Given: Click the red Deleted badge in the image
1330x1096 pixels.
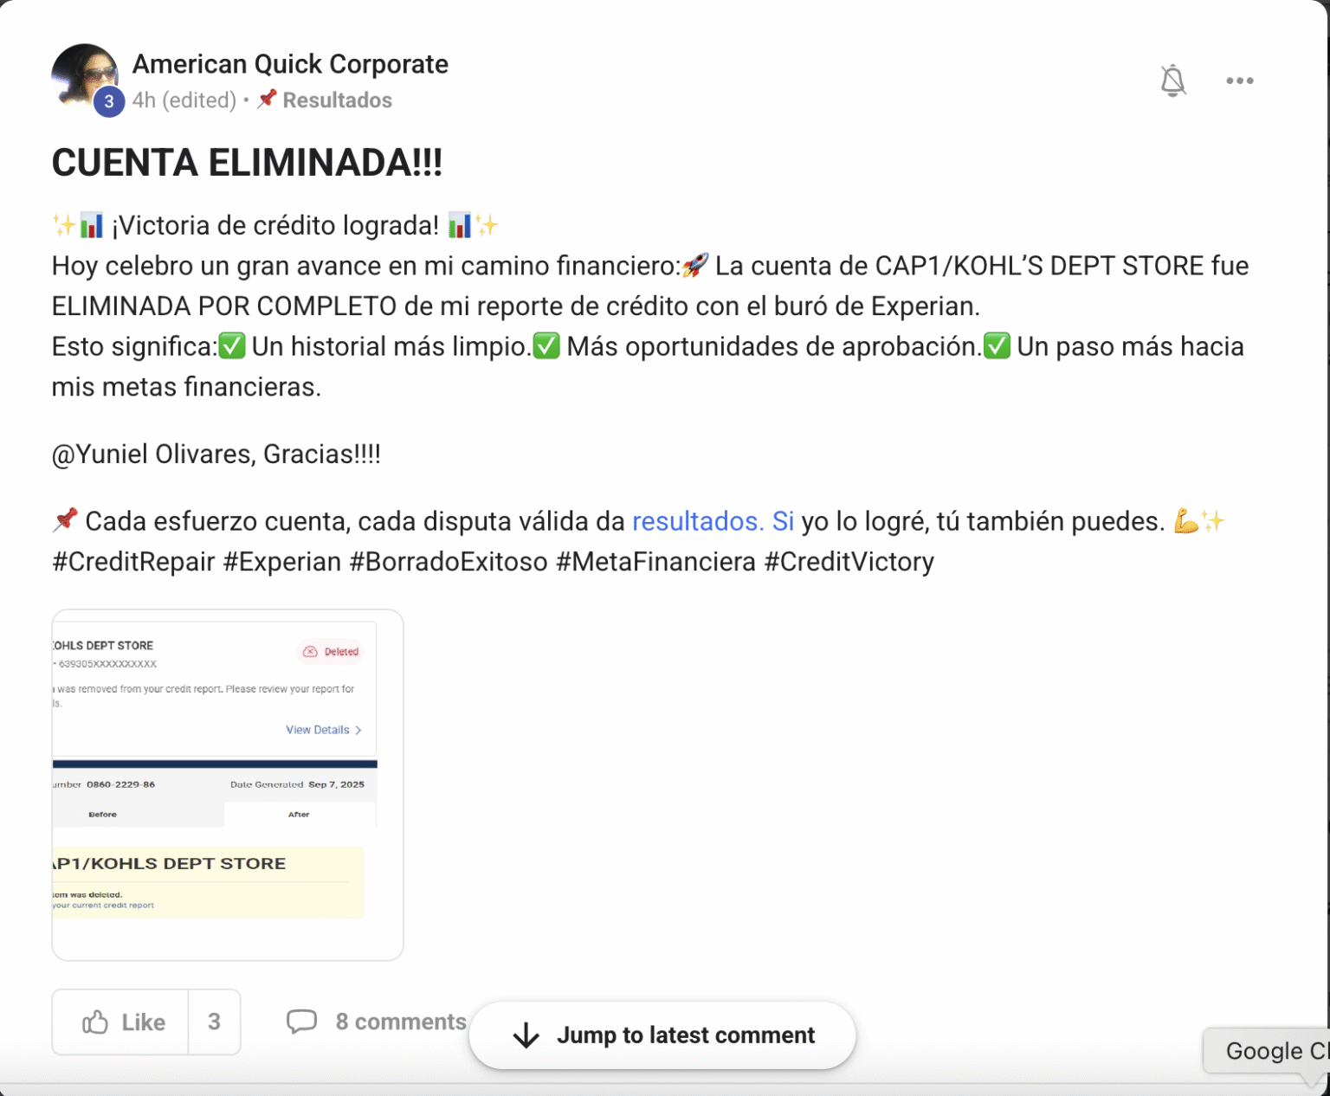Looking at the screenshot, I should click(x=331, y=652).
